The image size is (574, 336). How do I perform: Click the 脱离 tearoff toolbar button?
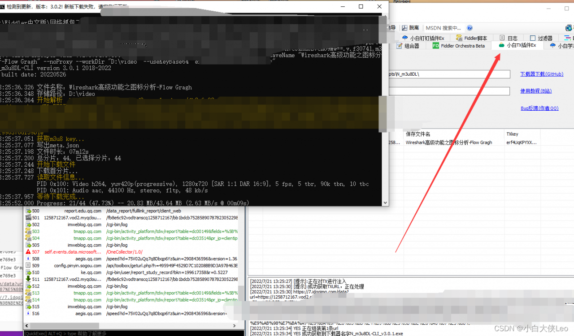point(410,28)
